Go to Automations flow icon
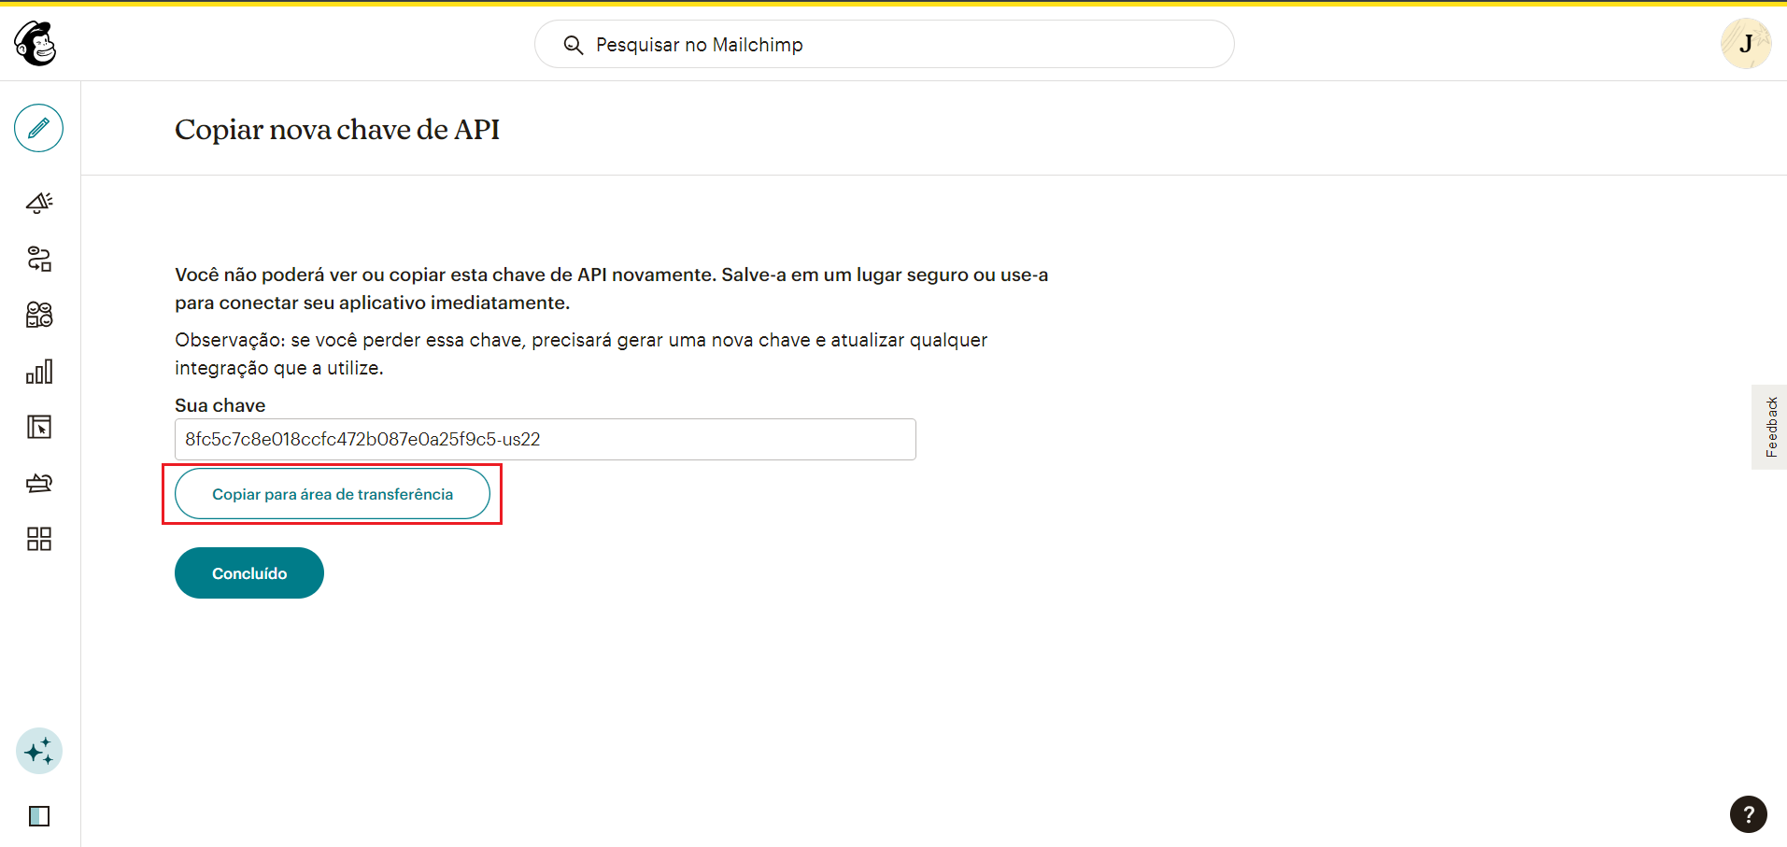Screen dimensions: 1787x847 38,259
